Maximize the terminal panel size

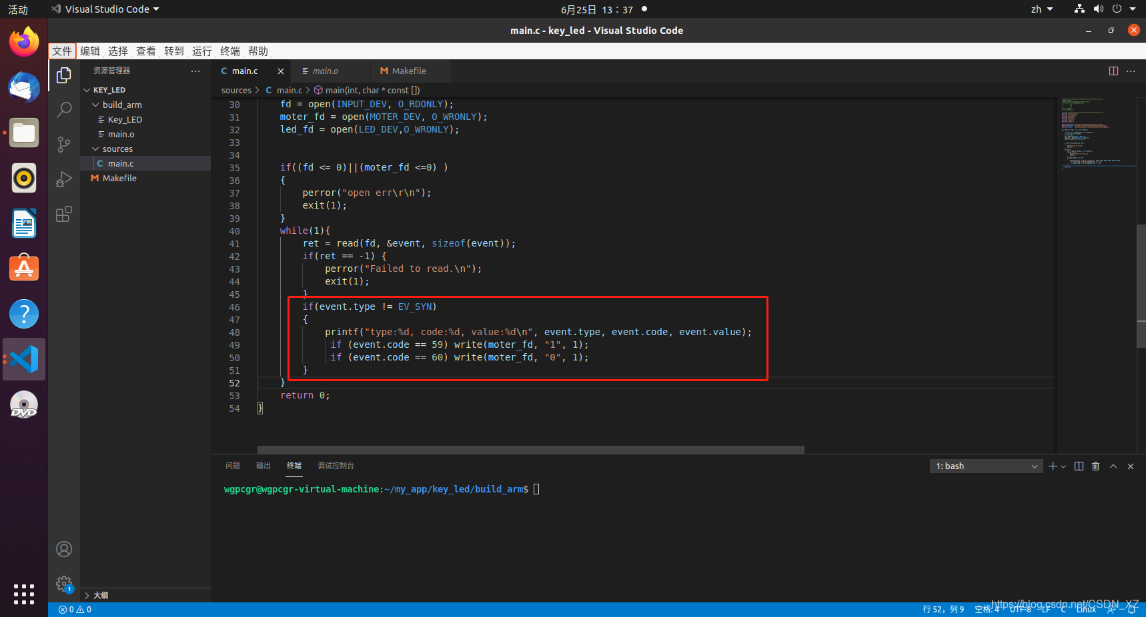[1113, 466]
